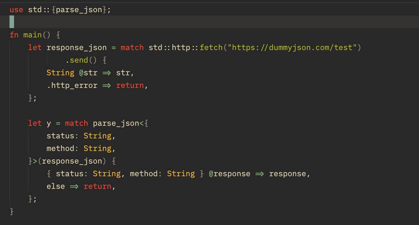419x225 pixels.
Task: Click the .http_error pattern
Action: [x=72, y=86]
